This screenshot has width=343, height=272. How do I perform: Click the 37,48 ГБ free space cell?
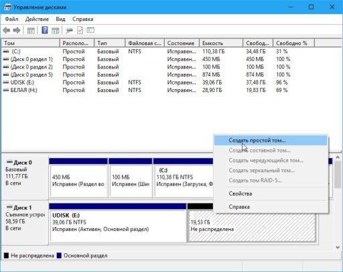click(256, 83)
